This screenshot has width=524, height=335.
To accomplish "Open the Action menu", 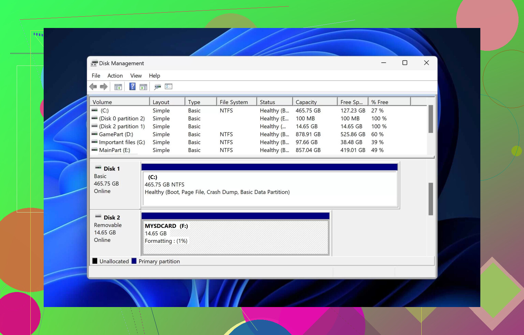I will [x=115, y=76].
